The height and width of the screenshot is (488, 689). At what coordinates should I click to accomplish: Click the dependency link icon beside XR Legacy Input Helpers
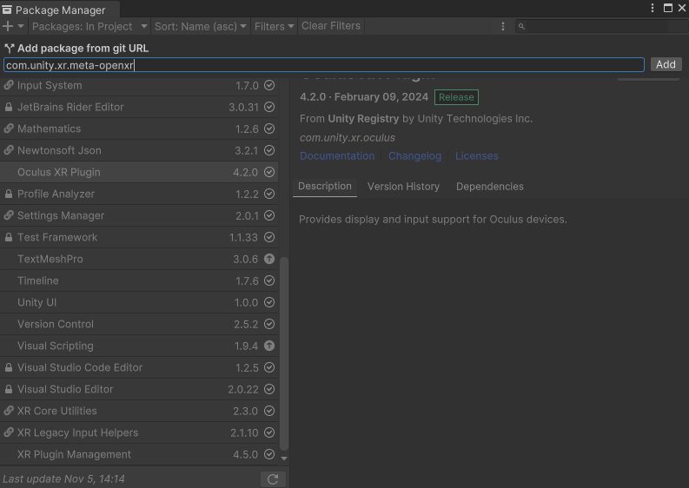9,432
